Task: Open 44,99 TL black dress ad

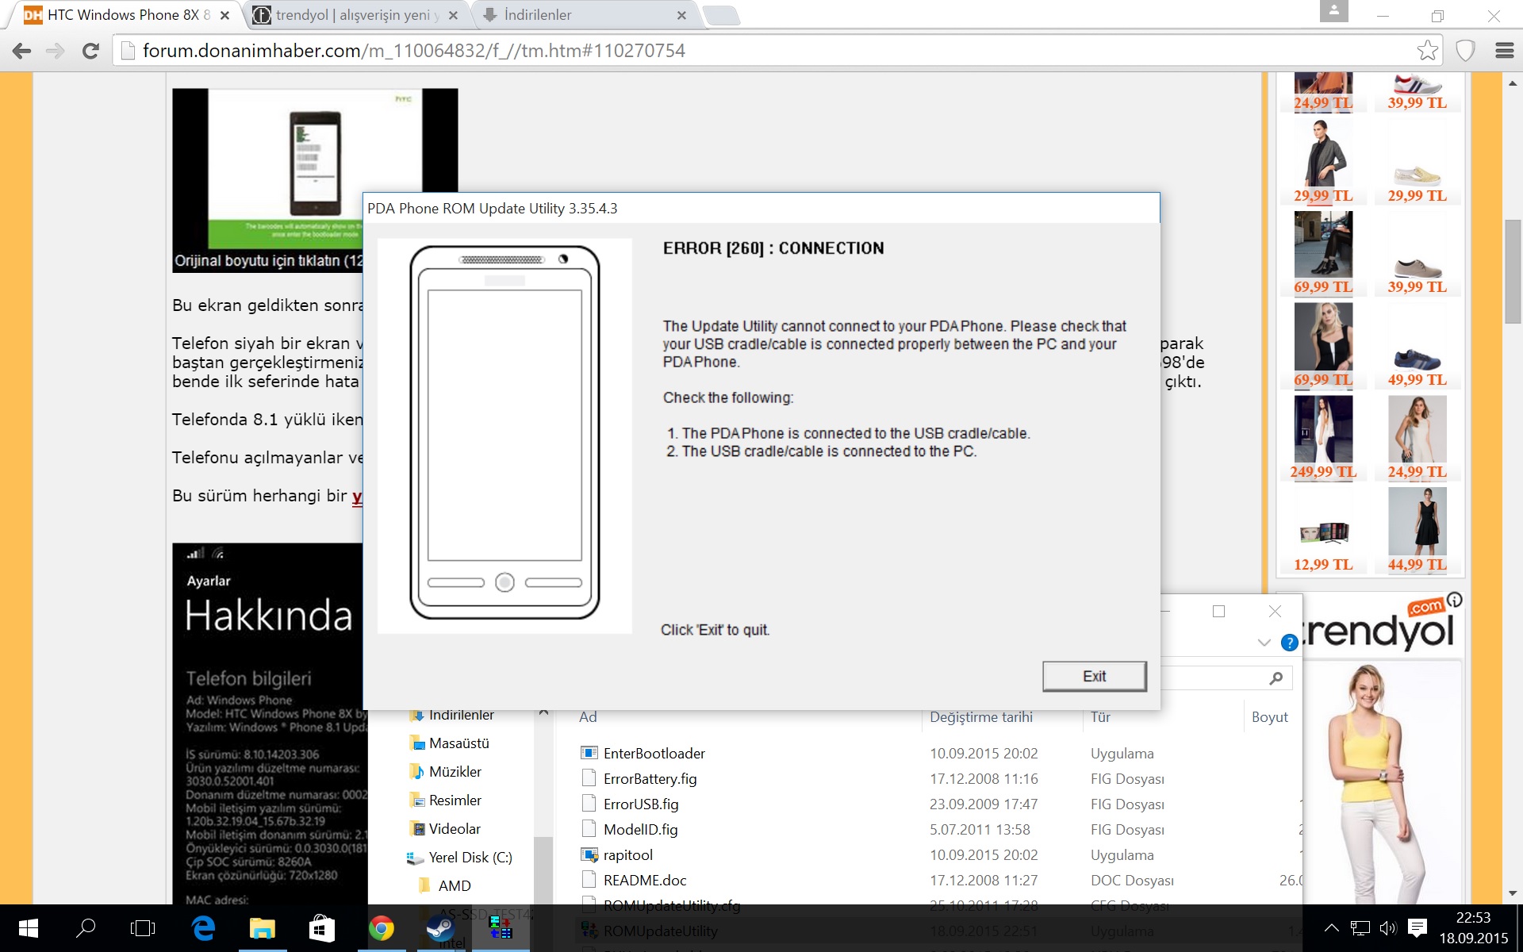Action: click(x=1417, y=530)
